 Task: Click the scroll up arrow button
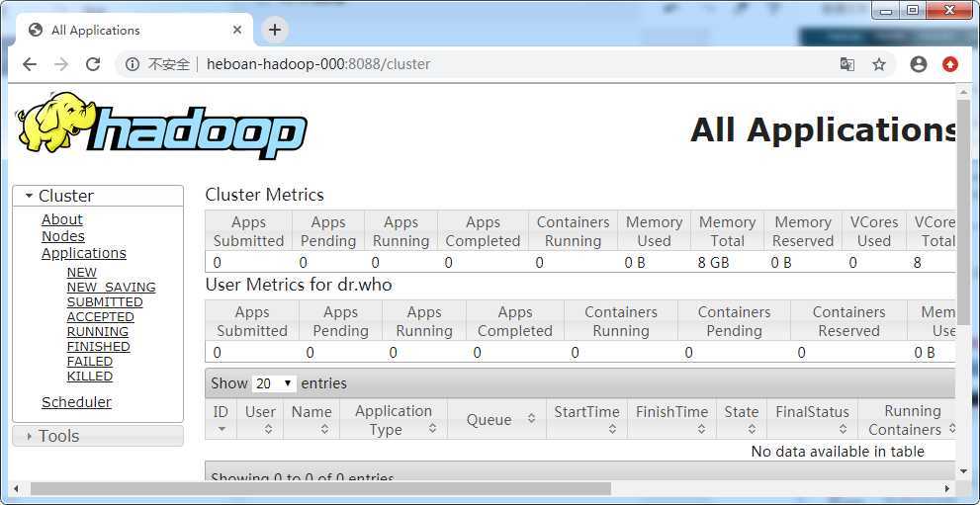click(962, 91)
